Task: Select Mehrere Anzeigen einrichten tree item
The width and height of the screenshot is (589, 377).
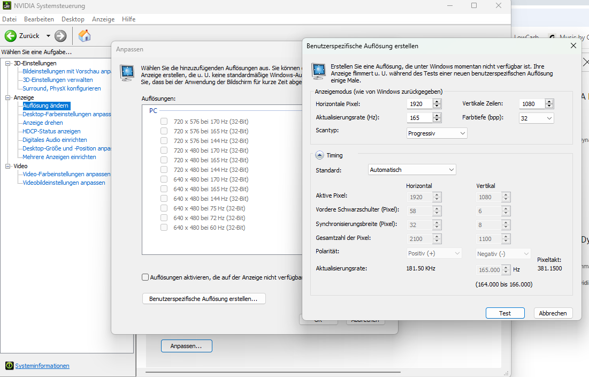Action: coord(59,157)
